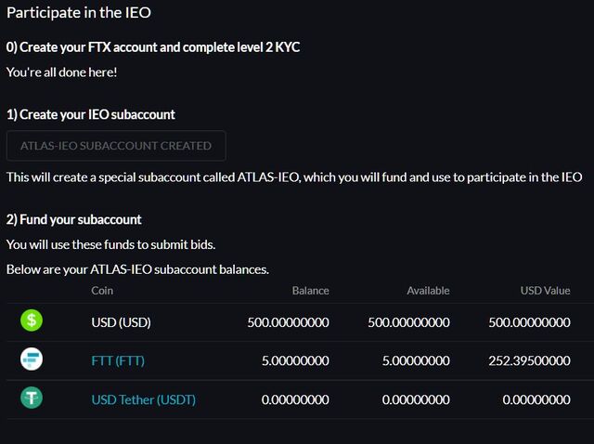Open the FTT (FTT) coin link
Screen dimensions: 594x444
(118, 360)
